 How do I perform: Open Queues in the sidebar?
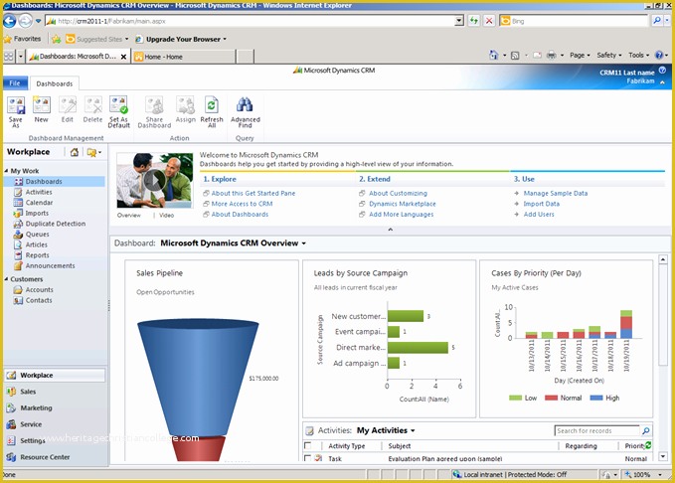[x=38, y=235]
